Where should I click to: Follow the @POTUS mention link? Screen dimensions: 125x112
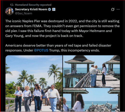[41, 50]
